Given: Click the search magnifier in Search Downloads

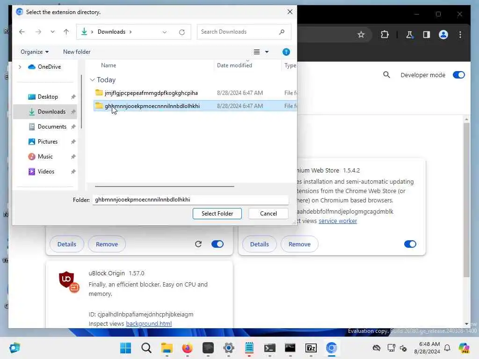Looking at the screenshot, I should [x=282, y=32].
